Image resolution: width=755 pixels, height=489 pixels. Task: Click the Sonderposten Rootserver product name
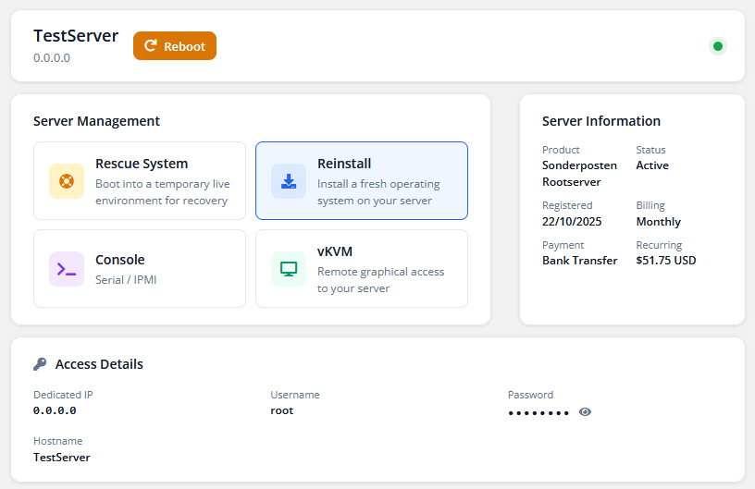(579, 174)
